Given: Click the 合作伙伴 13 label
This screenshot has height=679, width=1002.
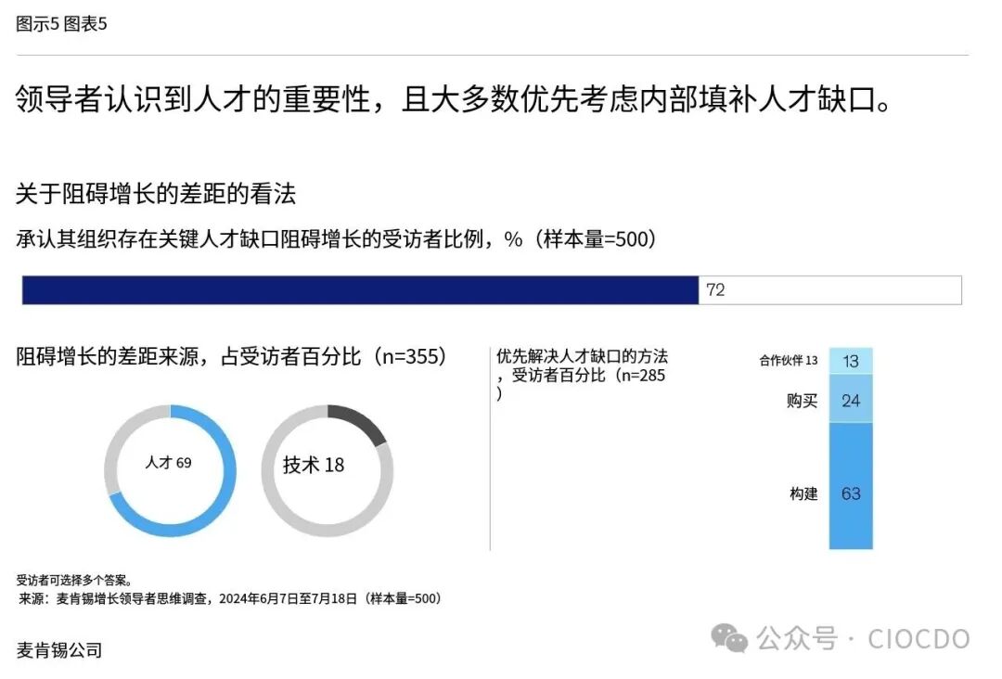Looking at the screenshot, I should point(789,361).
